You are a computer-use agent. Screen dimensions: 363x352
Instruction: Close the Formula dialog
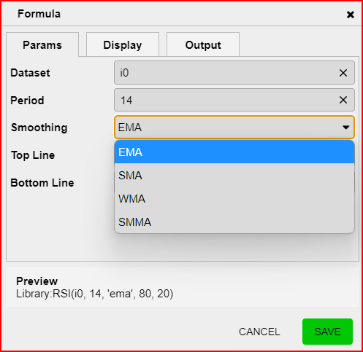(x=351, y=15)
